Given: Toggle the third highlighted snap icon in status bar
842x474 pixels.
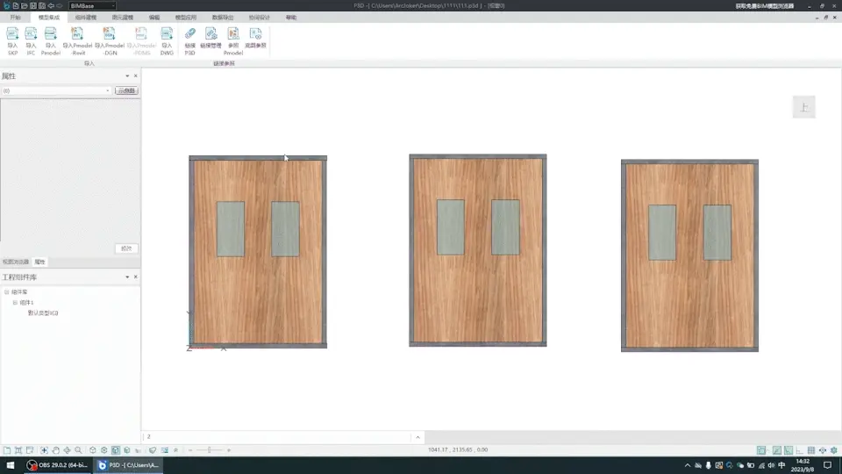Looking at the screenshot, I should coord(788,450).
